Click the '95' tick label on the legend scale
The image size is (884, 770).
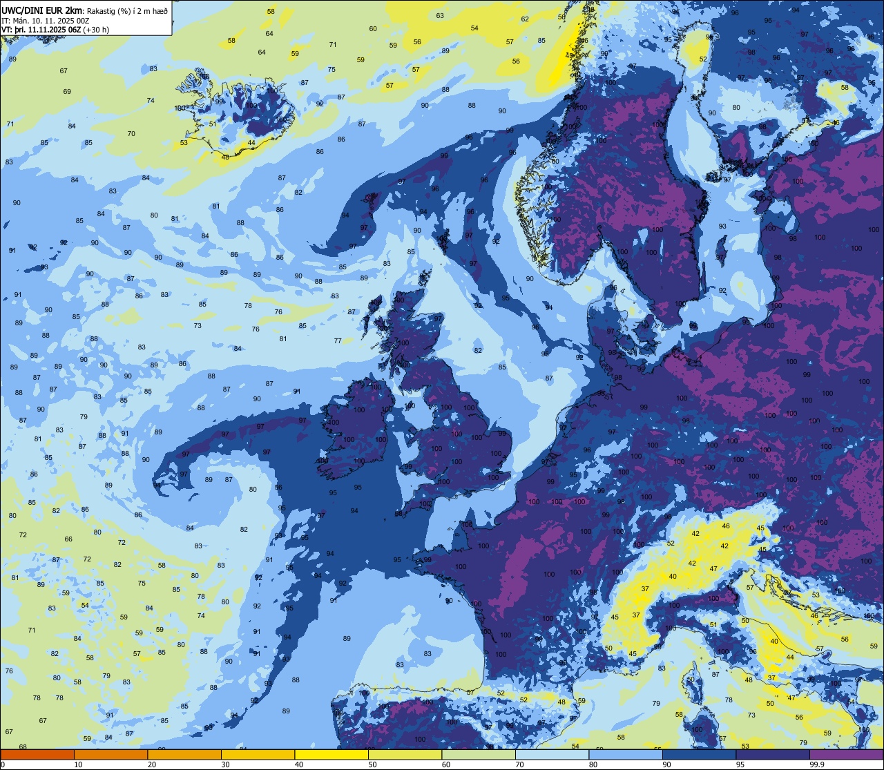pyautogui.click(x=740, y=764)
